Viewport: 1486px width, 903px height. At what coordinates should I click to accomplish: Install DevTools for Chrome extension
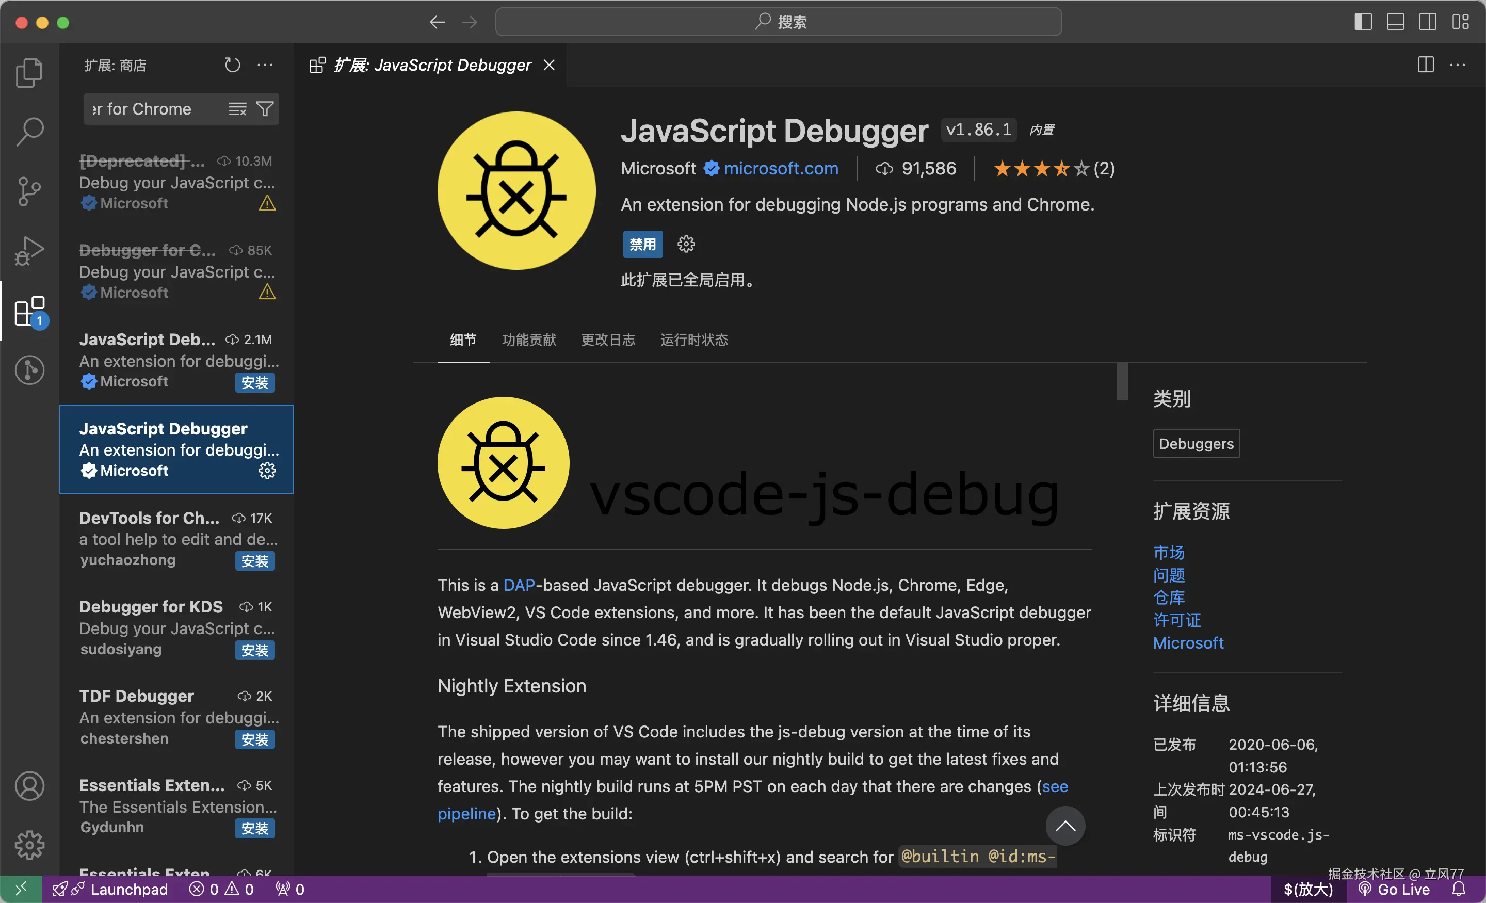(254, 561)
